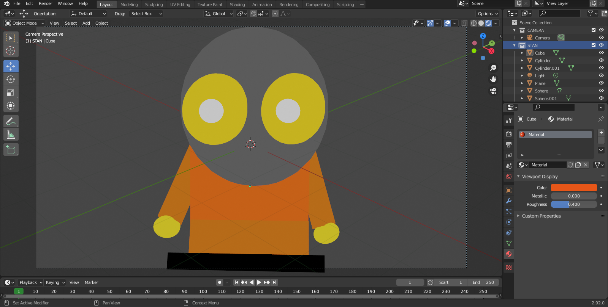
Task: Toggle X-ray display mode
Action: coord(464,23)
